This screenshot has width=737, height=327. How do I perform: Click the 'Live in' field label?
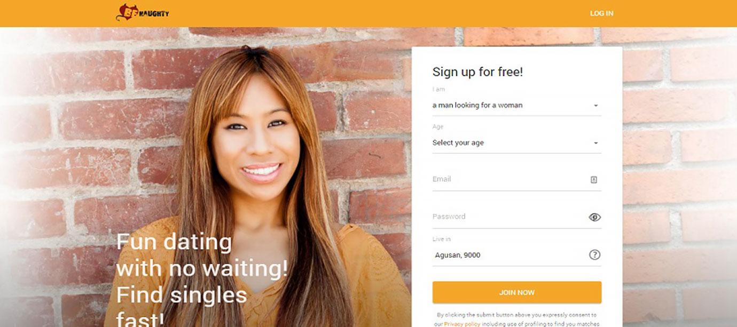441,239
